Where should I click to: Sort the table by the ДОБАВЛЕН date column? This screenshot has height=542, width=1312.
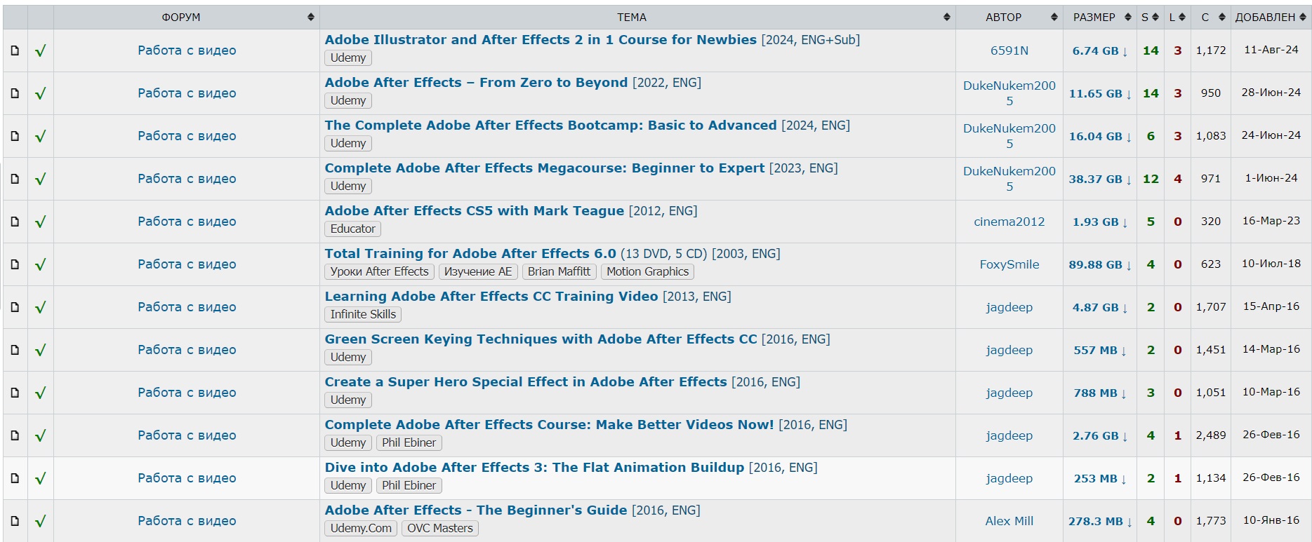1271,17
